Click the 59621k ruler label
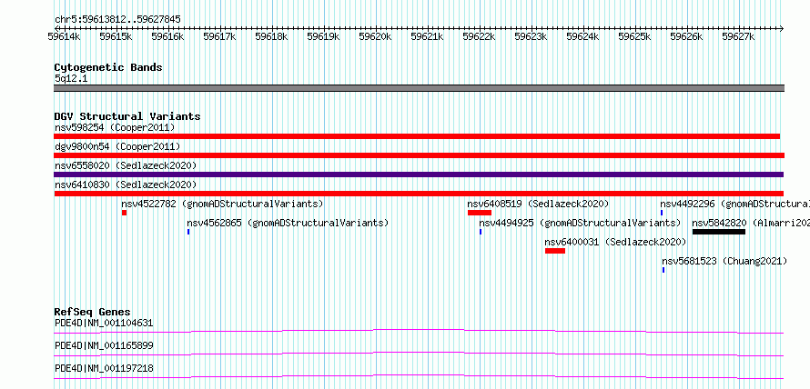 point(427,36)
